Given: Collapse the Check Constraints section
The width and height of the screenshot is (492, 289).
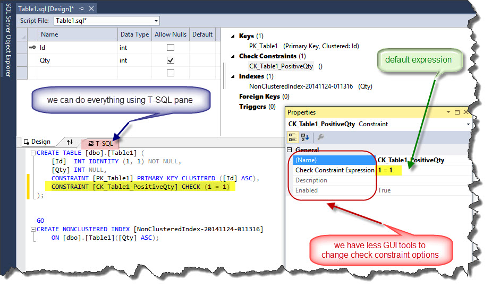Looking at the screenshot, I should pyautogui.click(x=233, y=56).
